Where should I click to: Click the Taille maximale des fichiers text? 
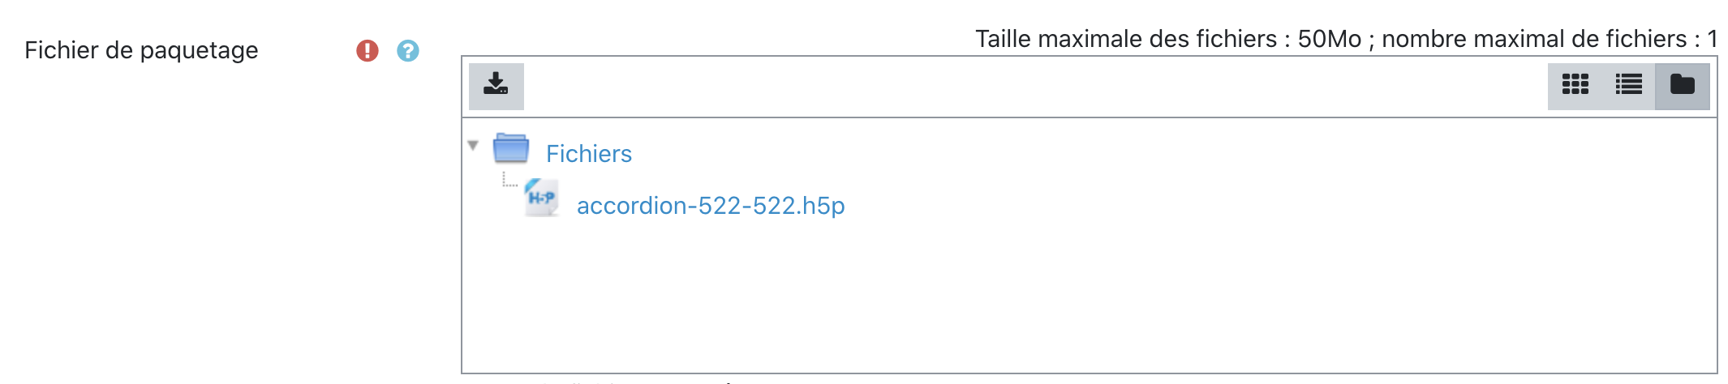coord(1125,39)
